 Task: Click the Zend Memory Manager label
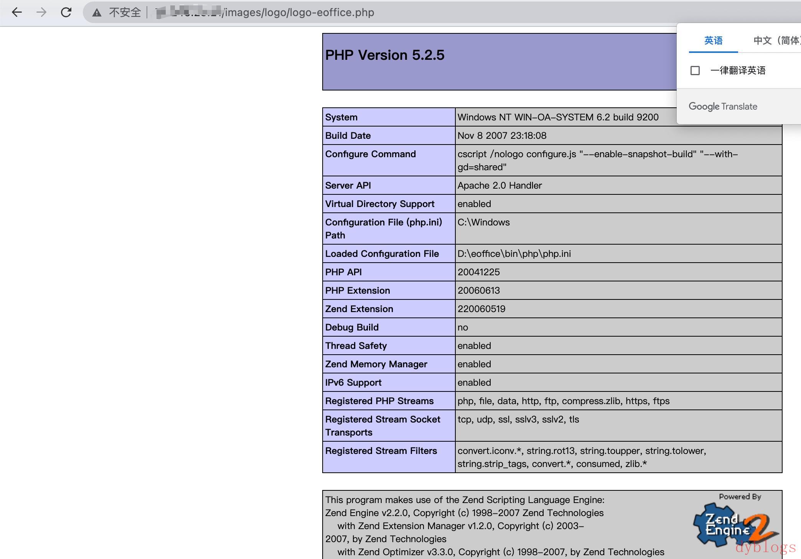(376, 364)
